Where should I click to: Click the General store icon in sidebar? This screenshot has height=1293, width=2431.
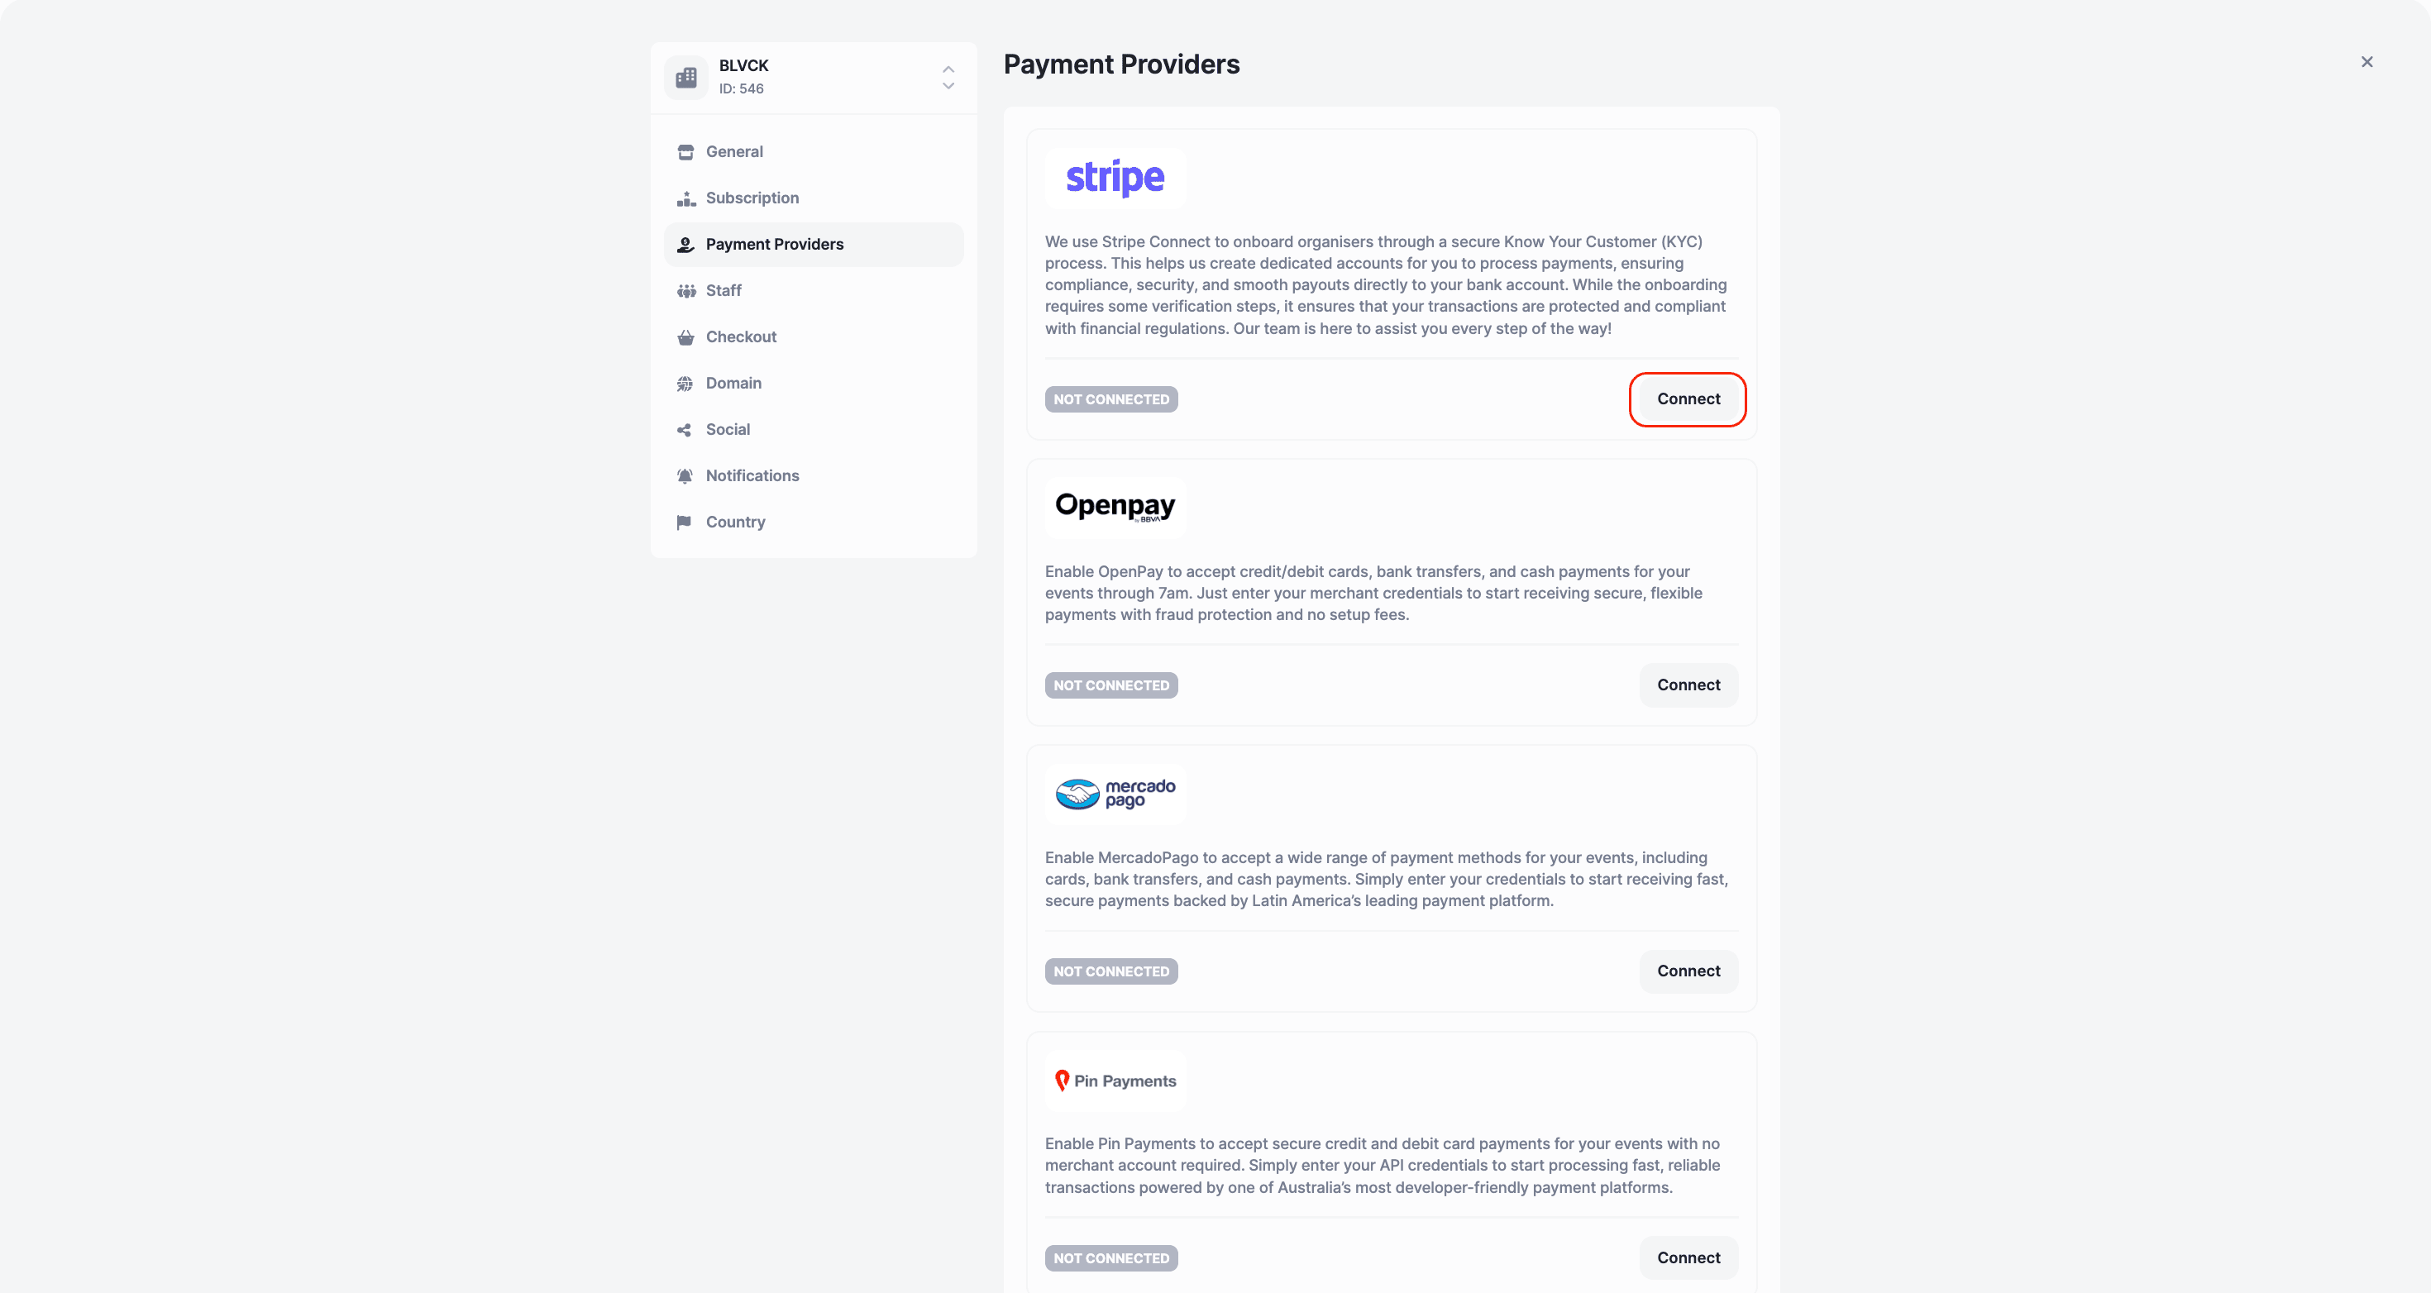(x=685, y=152)
